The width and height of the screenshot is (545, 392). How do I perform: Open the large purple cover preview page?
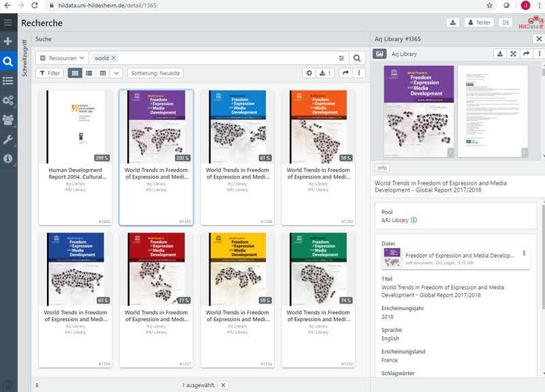click(419, 111)
